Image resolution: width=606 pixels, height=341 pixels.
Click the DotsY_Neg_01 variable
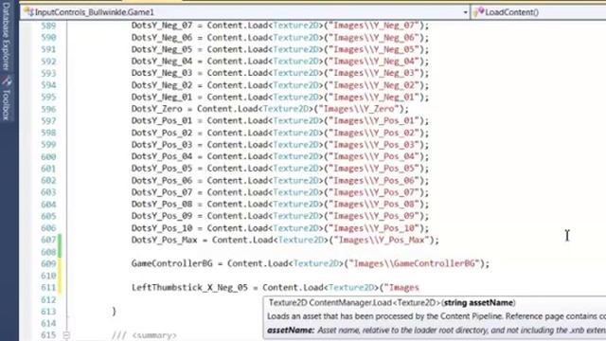tap(162, 97)
